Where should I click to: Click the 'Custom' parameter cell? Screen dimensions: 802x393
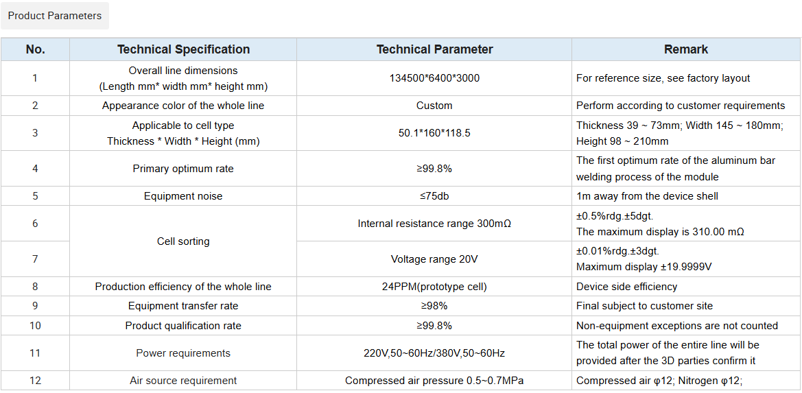pos(434,106)
